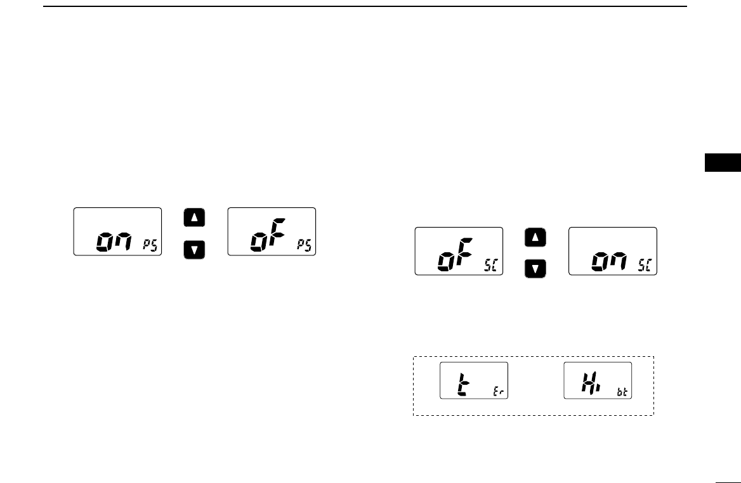
Task: Select the LCD display showing 'on PS'
Action: 117,231
